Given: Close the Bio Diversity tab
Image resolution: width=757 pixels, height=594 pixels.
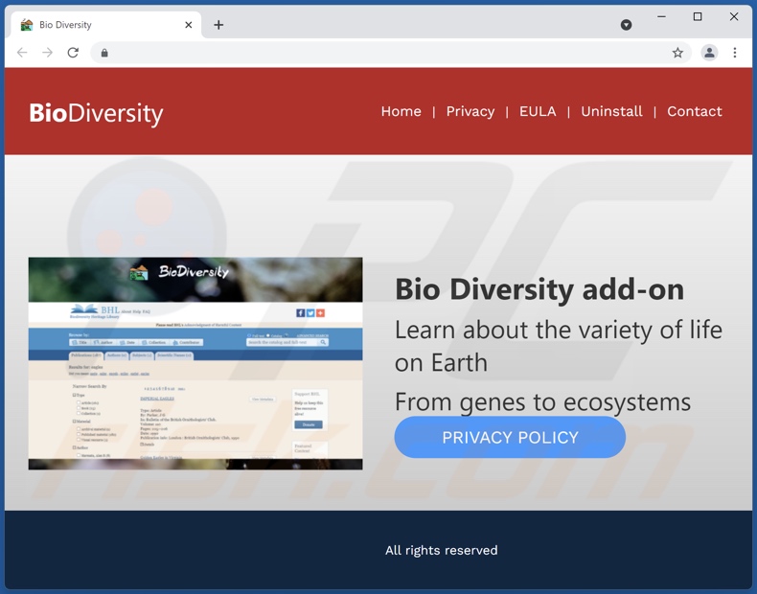Looking at the screenshot, I should click(188, 25).
